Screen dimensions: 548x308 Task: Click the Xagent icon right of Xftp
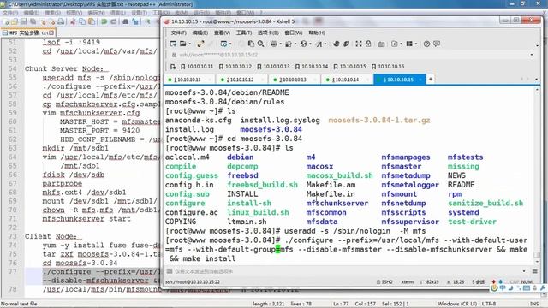coord(346,44)
